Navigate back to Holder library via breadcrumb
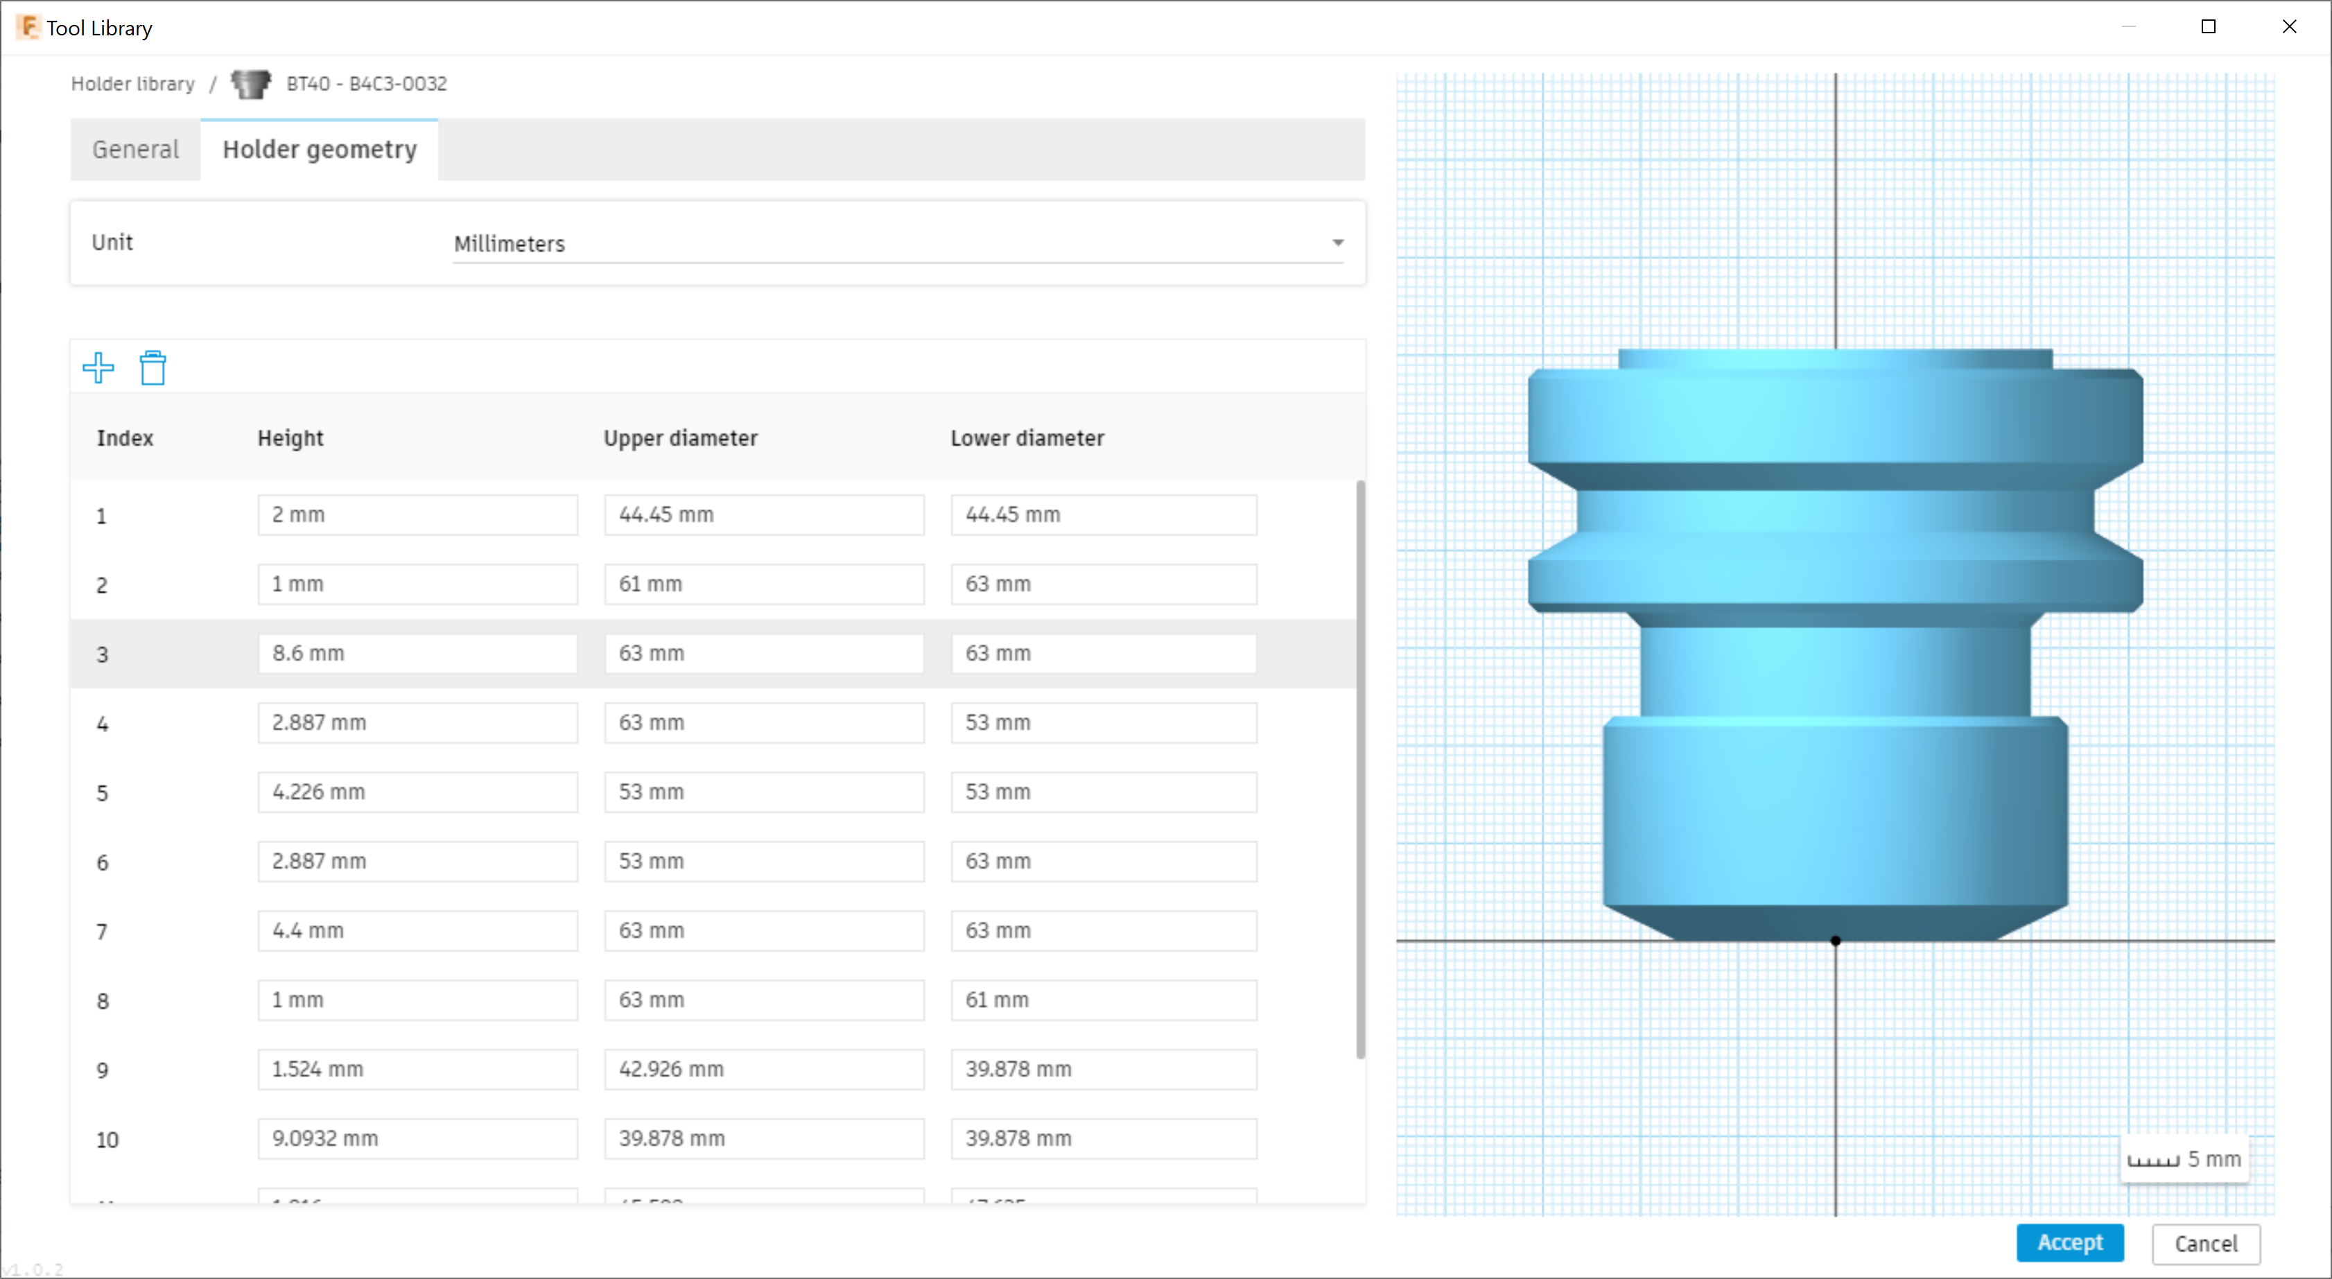Viewport: 2332px width, 1279px height. click(x=132, y=83)
